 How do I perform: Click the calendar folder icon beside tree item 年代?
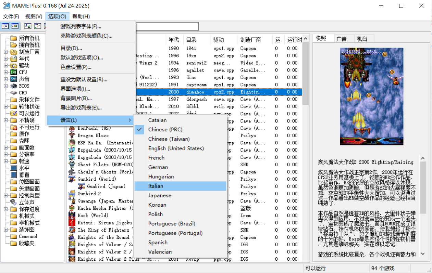(13, 58)
